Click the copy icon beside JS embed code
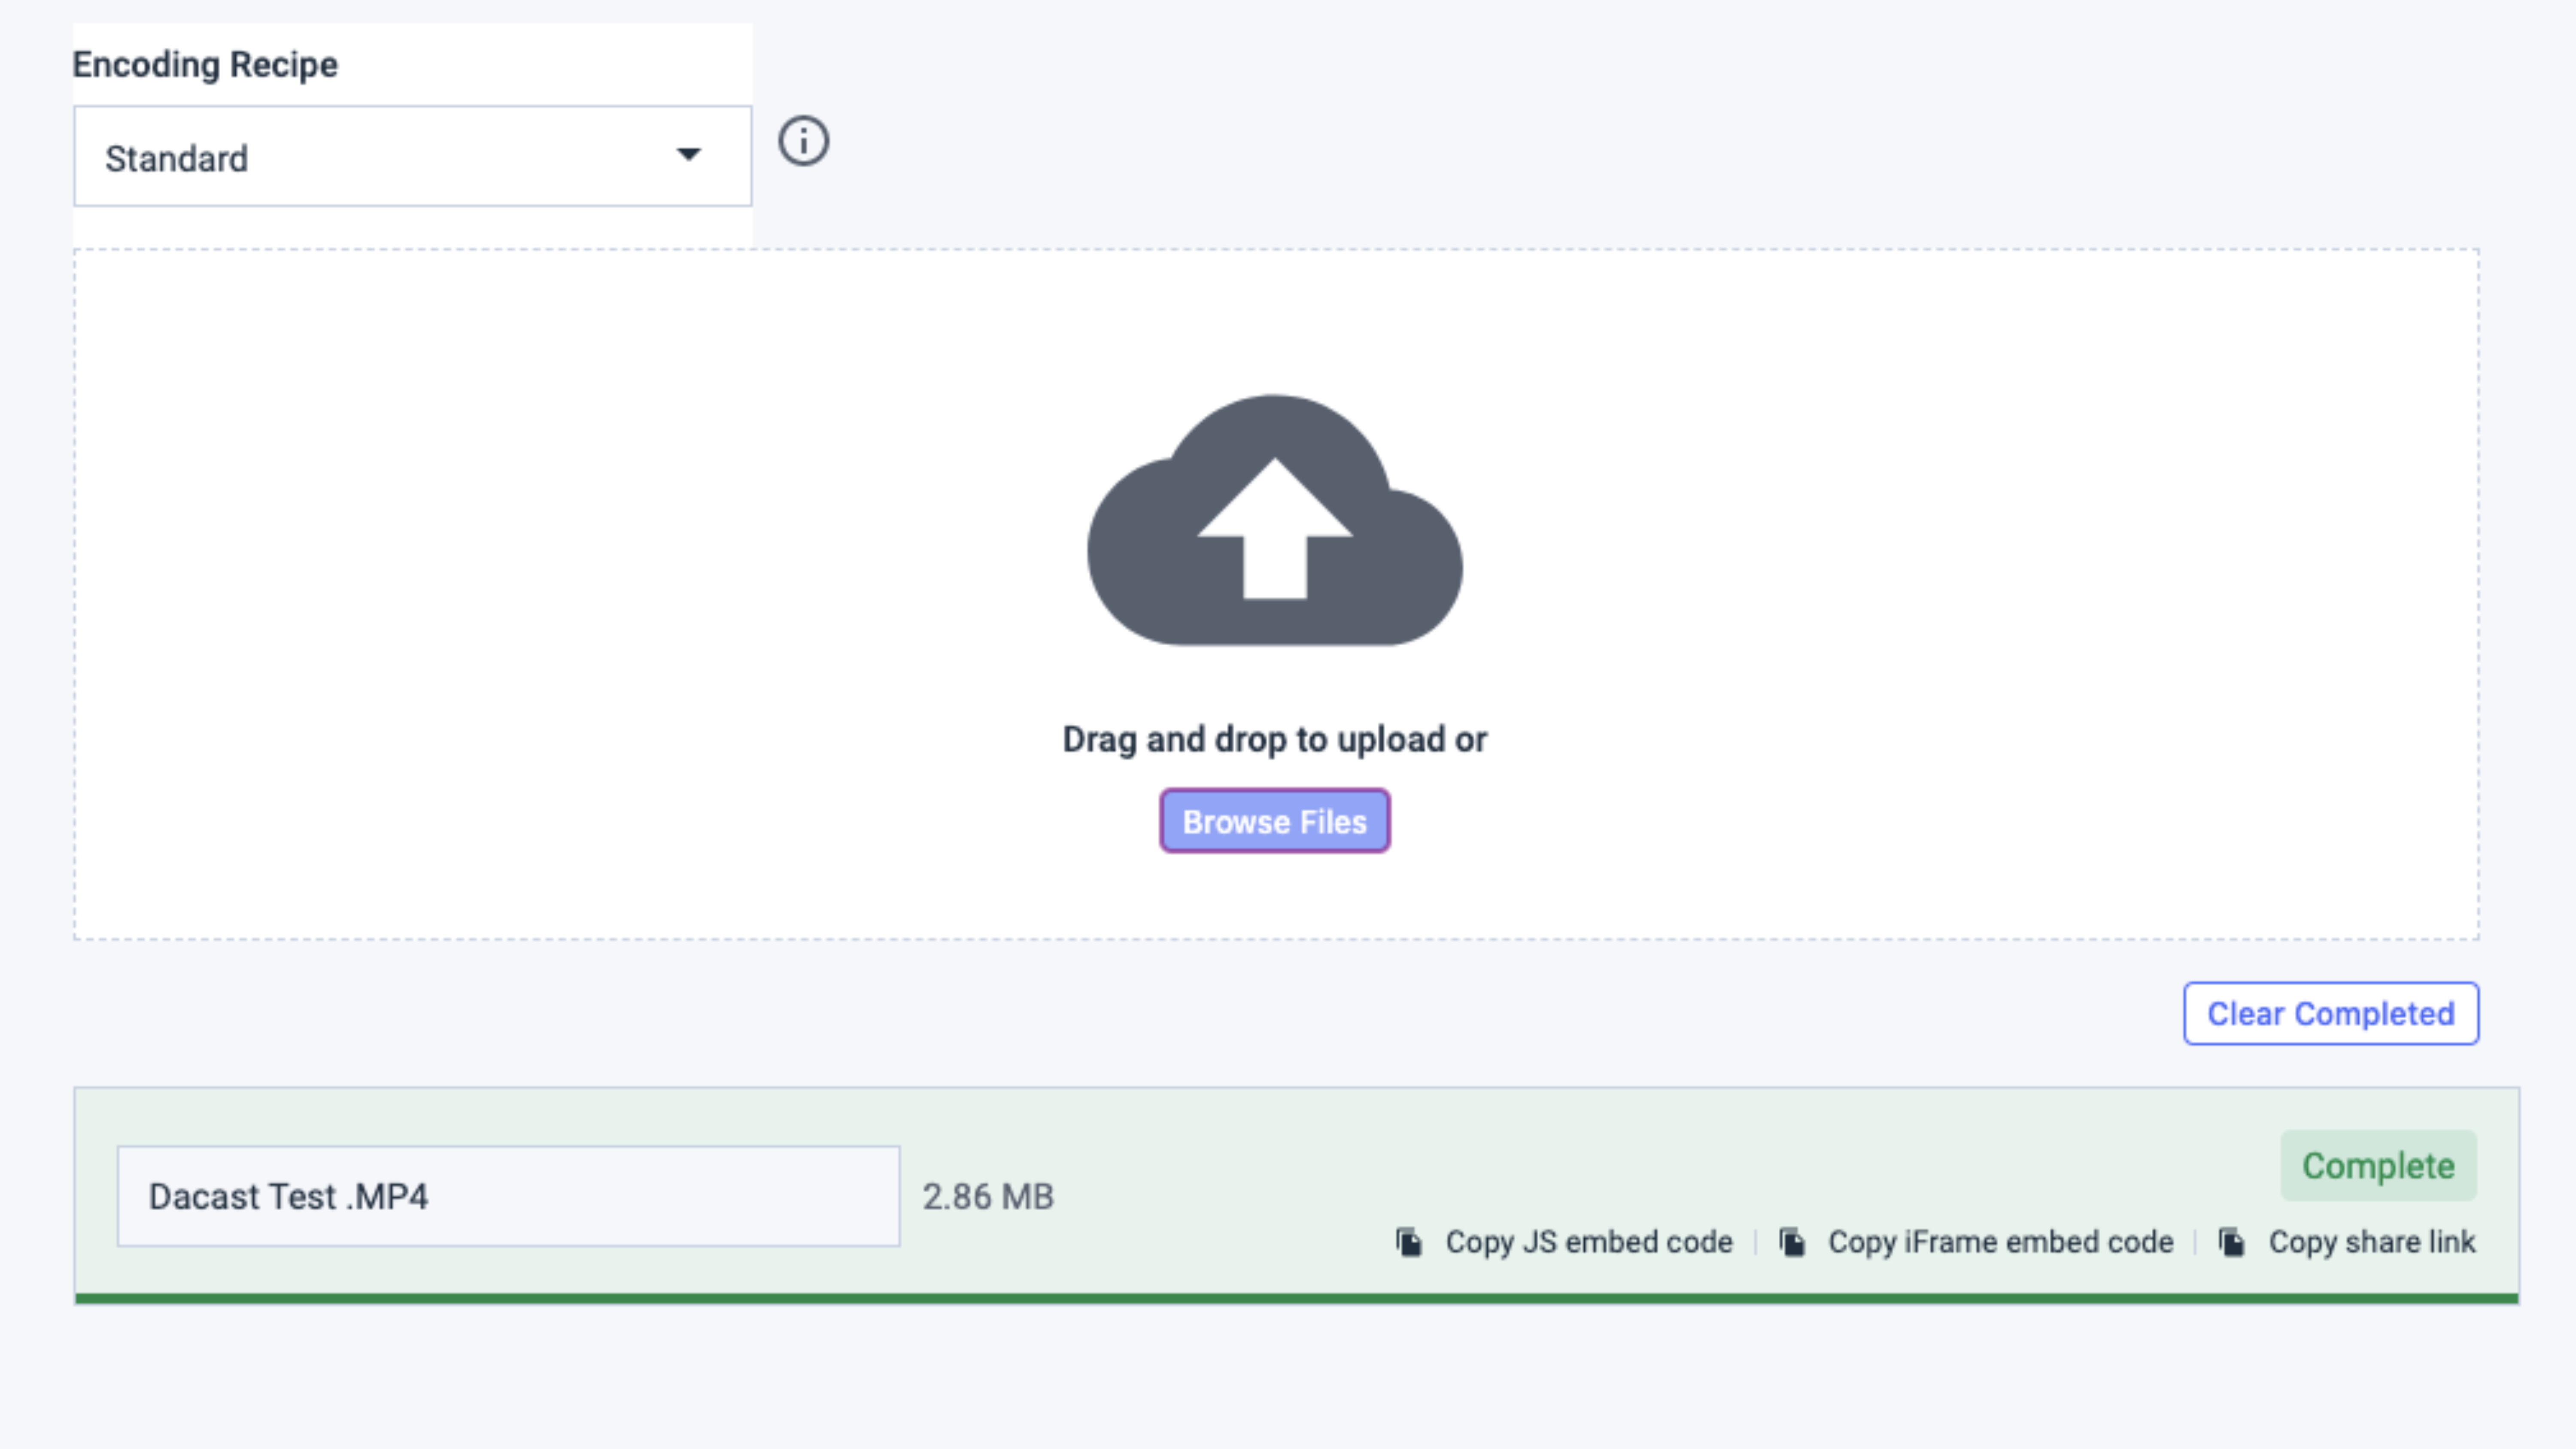The height and width of the screenshot is (1449, 2576). click(x=1409, y=1242)
